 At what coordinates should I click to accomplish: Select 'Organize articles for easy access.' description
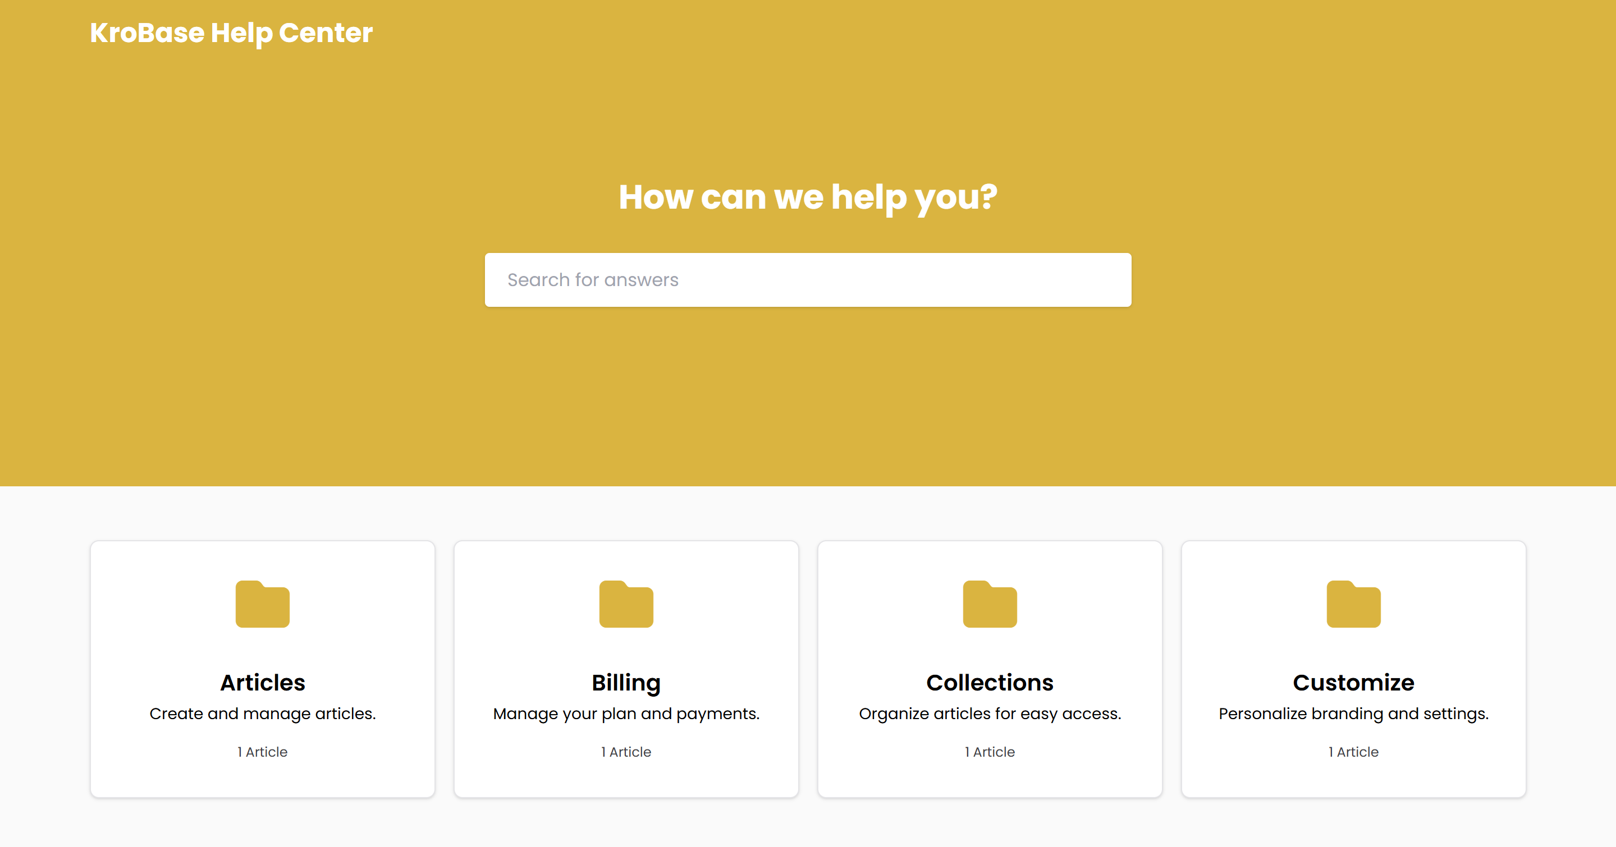click(x=990, y=713)
